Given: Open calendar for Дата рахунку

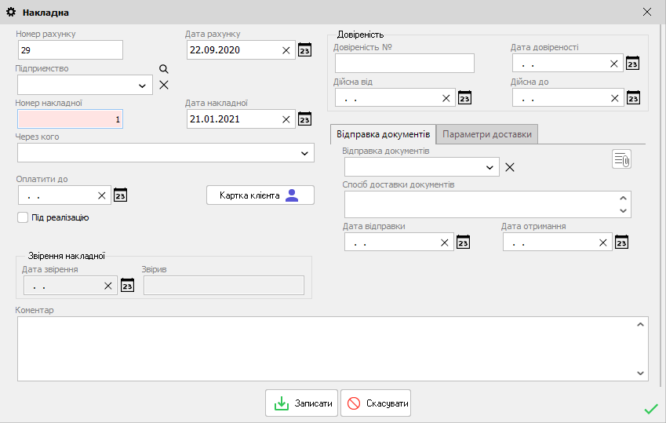Looking at the screenshot, I should click(305, 51).
